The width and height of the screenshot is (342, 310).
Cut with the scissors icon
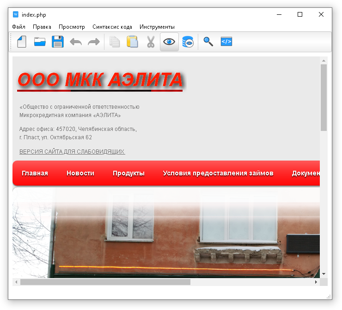pos(151,42)
